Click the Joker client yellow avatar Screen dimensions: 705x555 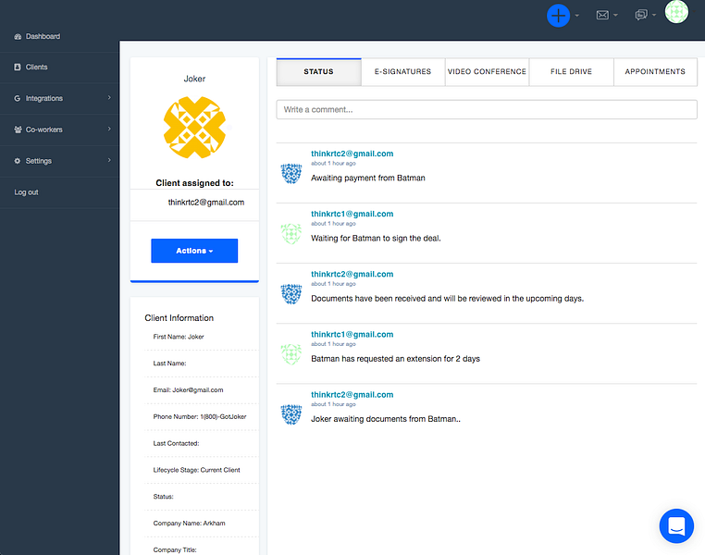pos(194,127)
